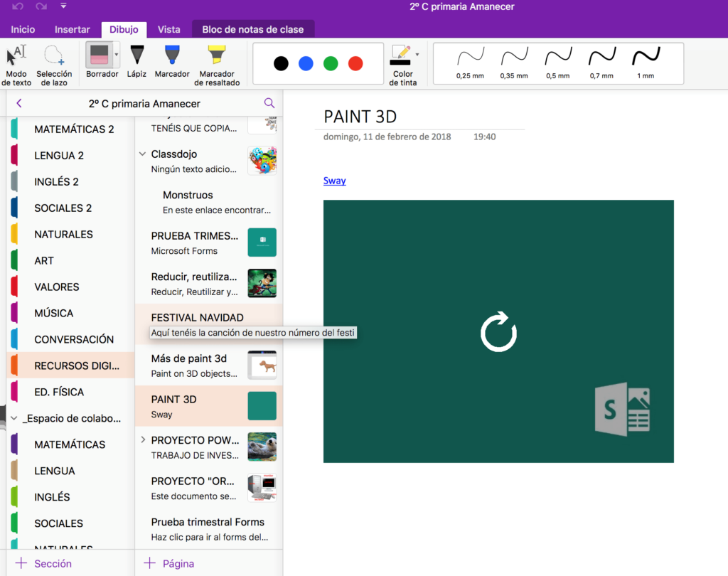The width and height of the screenshot is (728, 576).
Task: Expand the PROYECTO POW... page subpages
Action: tap(142, 439)
